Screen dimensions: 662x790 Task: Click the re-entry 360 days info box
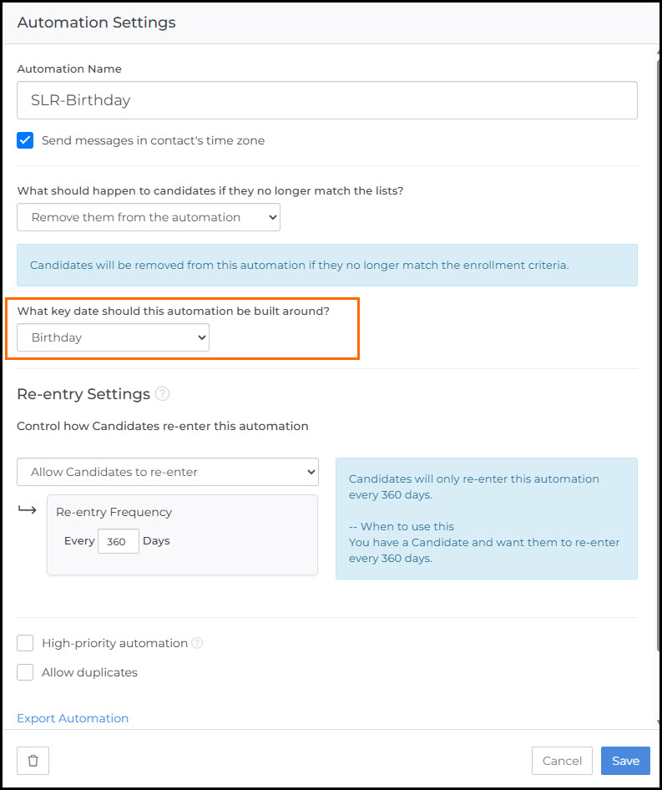(486, 519)
